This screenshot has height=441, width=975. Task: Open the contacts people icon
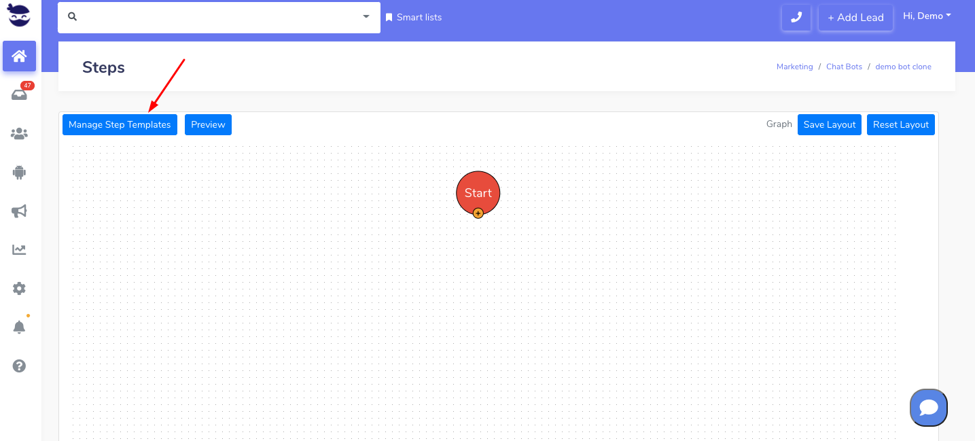(x=19, y=134)
